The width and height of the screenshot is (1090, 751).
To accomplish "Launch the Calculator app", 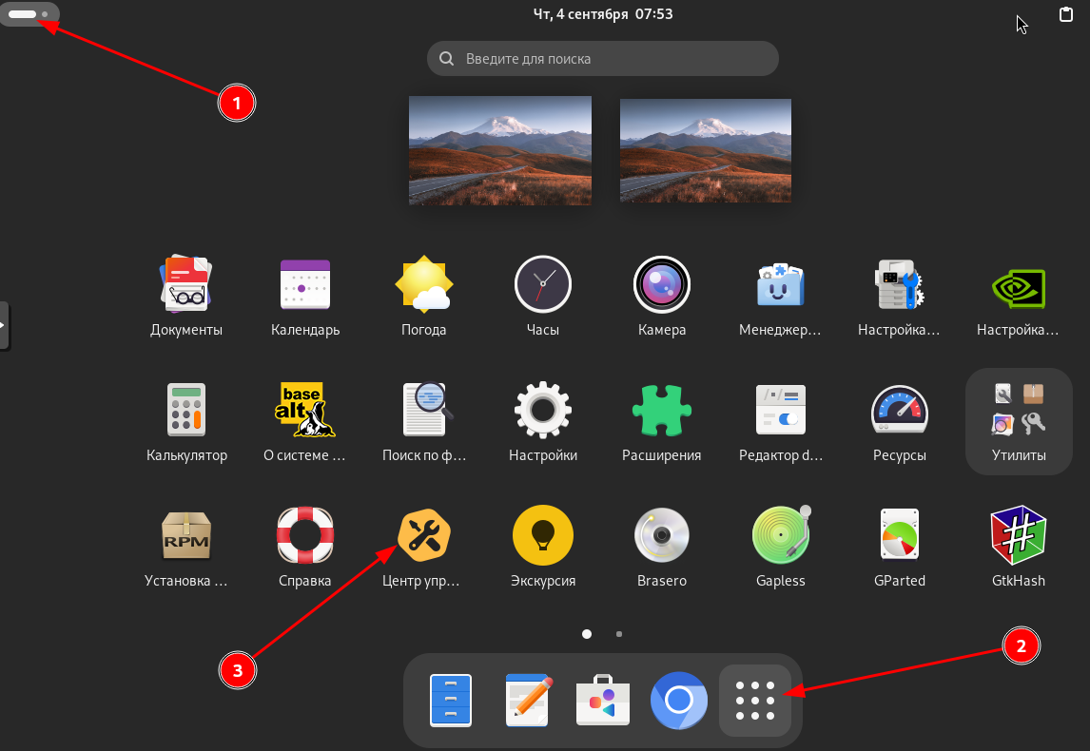I will (x=186, y=410).
